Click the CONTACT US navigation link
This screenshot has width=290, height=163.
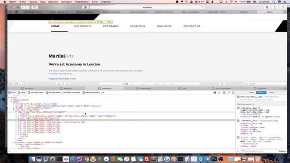click(192, 26)
